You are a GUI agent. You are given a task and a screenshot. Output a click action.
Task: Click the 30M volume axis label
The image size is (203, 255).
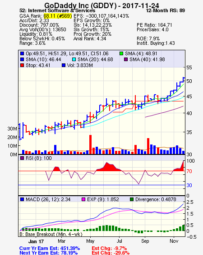point(12,129)
